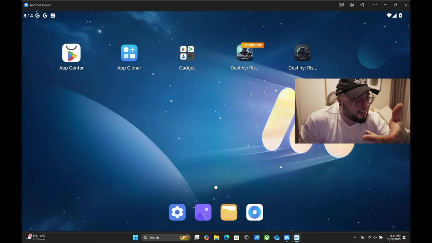Viewport: 432px width, 243px height.
Task: Click the Windows taskbar Search box
Action: tap(166, 238)
